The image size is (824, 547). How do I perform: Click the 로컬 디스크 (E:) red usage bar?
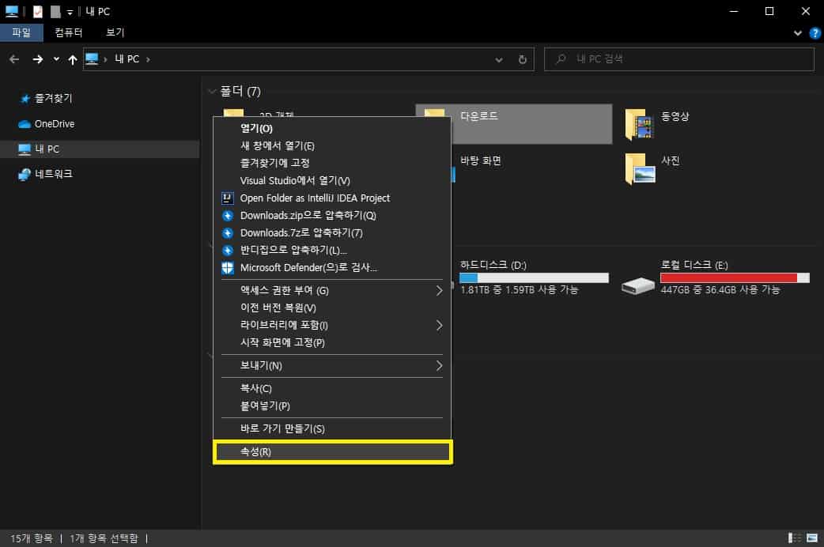click(735, 278)
